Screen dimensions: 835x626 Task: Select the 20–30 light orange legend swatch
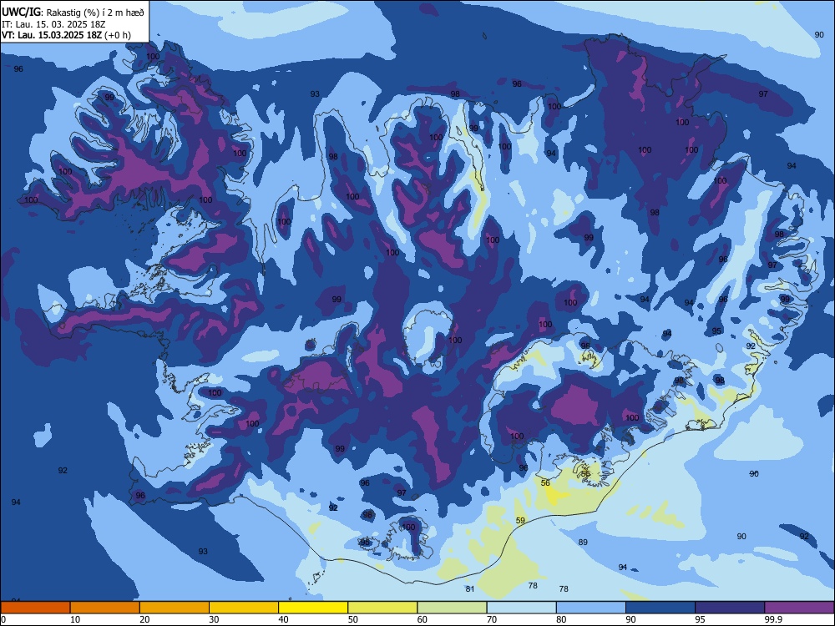pyautogui.click(x=175, y=608)
